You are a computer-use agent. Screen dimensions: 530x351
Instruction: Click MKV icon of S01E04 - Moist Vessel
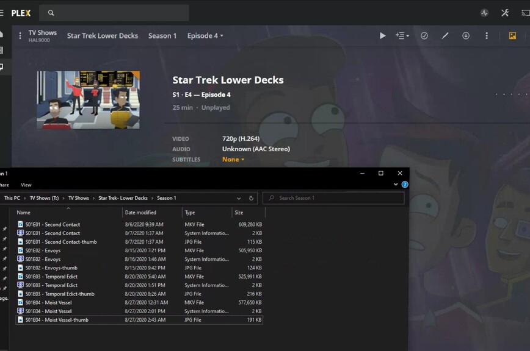20,302
